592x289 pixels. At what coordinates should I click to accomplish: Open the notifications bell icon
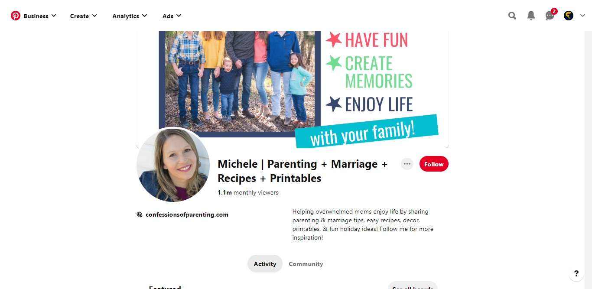531,16
